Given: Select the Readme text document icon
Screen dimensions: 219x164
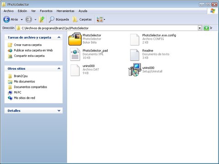Looking at the screenshot, I should click(135, 55).
